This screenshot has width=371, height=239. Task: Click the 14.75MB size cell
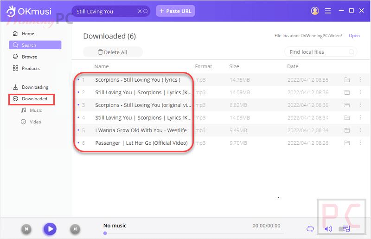point(240,80)
